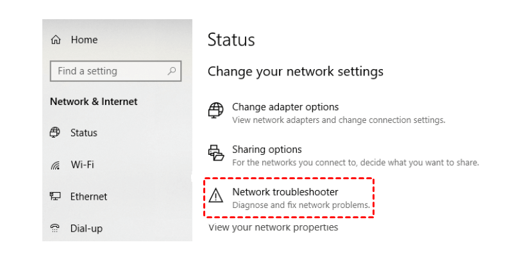Click the Change adapter options globe icon
The width and height of the screenshot is (513, 256).
coord(216,110)
